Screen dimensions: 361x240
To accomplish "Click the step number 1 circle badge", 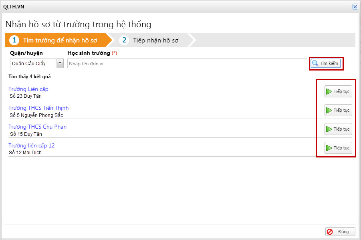I will 14,40.
